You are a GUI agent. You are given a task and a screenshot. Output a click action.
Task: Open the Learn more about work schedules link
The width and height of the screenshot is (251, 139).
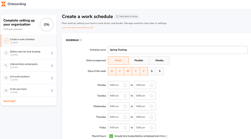click(x=77, y=27)
